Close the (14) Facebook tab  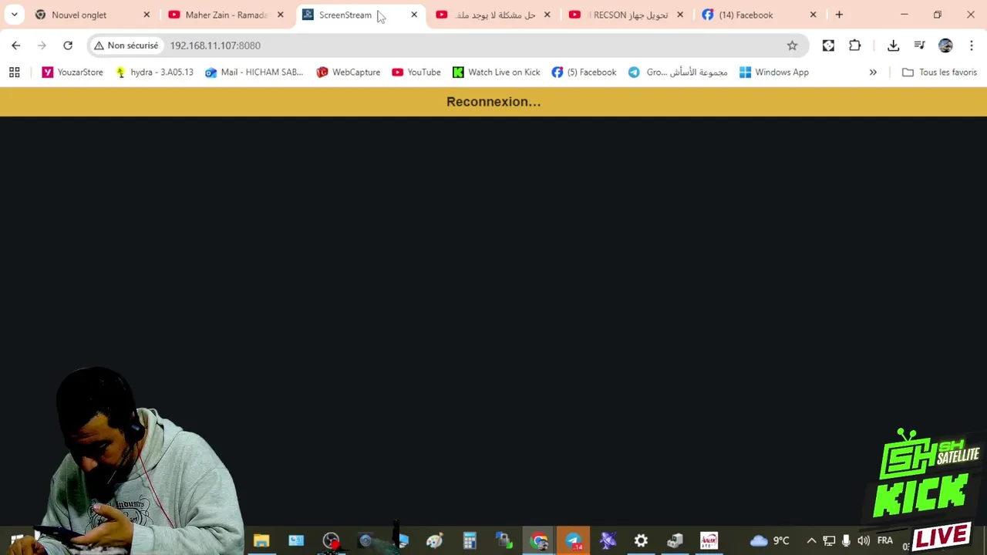coord(813,15)
